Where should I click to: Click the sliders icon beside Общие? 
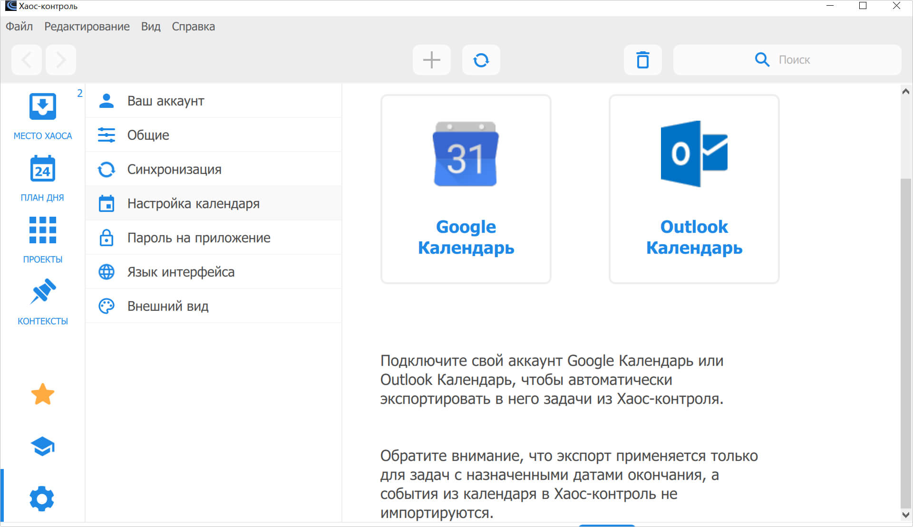(107, 135)
